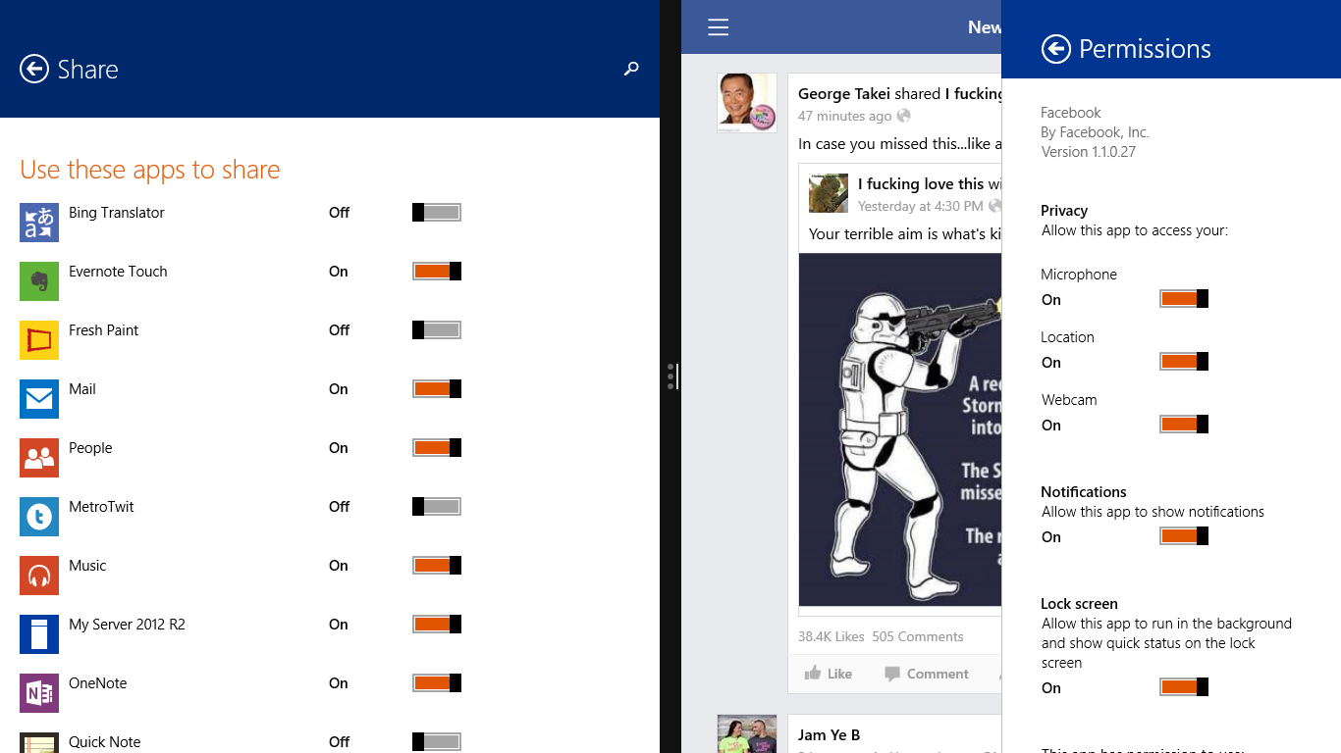Click the Music headphones icon

pos(39,576)
